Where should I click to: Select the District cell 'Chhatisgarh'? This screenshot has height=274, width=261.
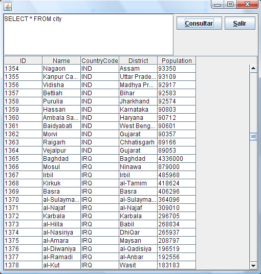pos(138,142)
